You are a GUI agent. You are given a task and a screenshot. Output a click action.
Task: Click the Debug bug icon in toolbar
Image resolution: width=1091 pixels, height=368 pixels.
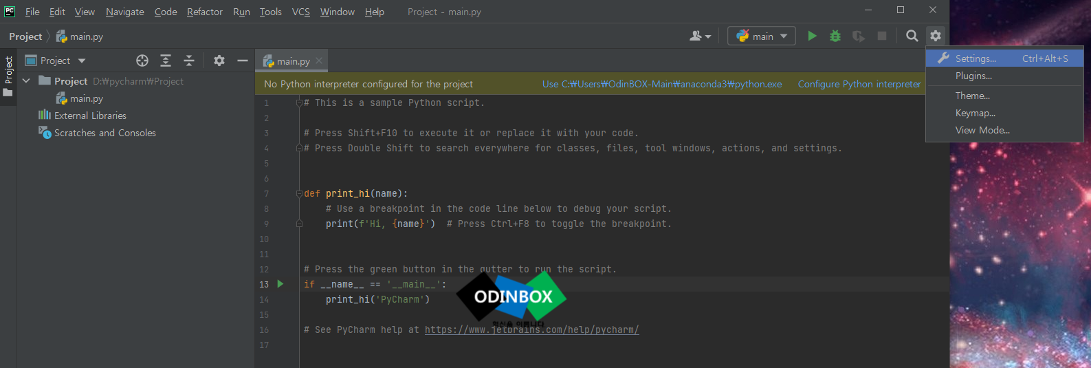click(835, 36)
